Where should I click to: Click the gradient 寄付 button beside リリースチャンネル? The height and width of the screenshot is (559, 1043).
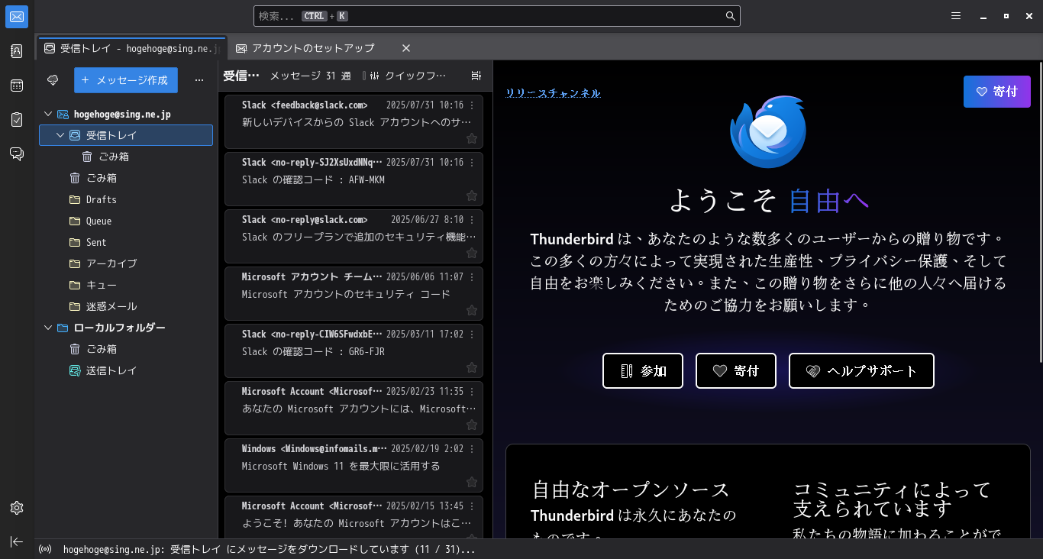click(997, 92)
